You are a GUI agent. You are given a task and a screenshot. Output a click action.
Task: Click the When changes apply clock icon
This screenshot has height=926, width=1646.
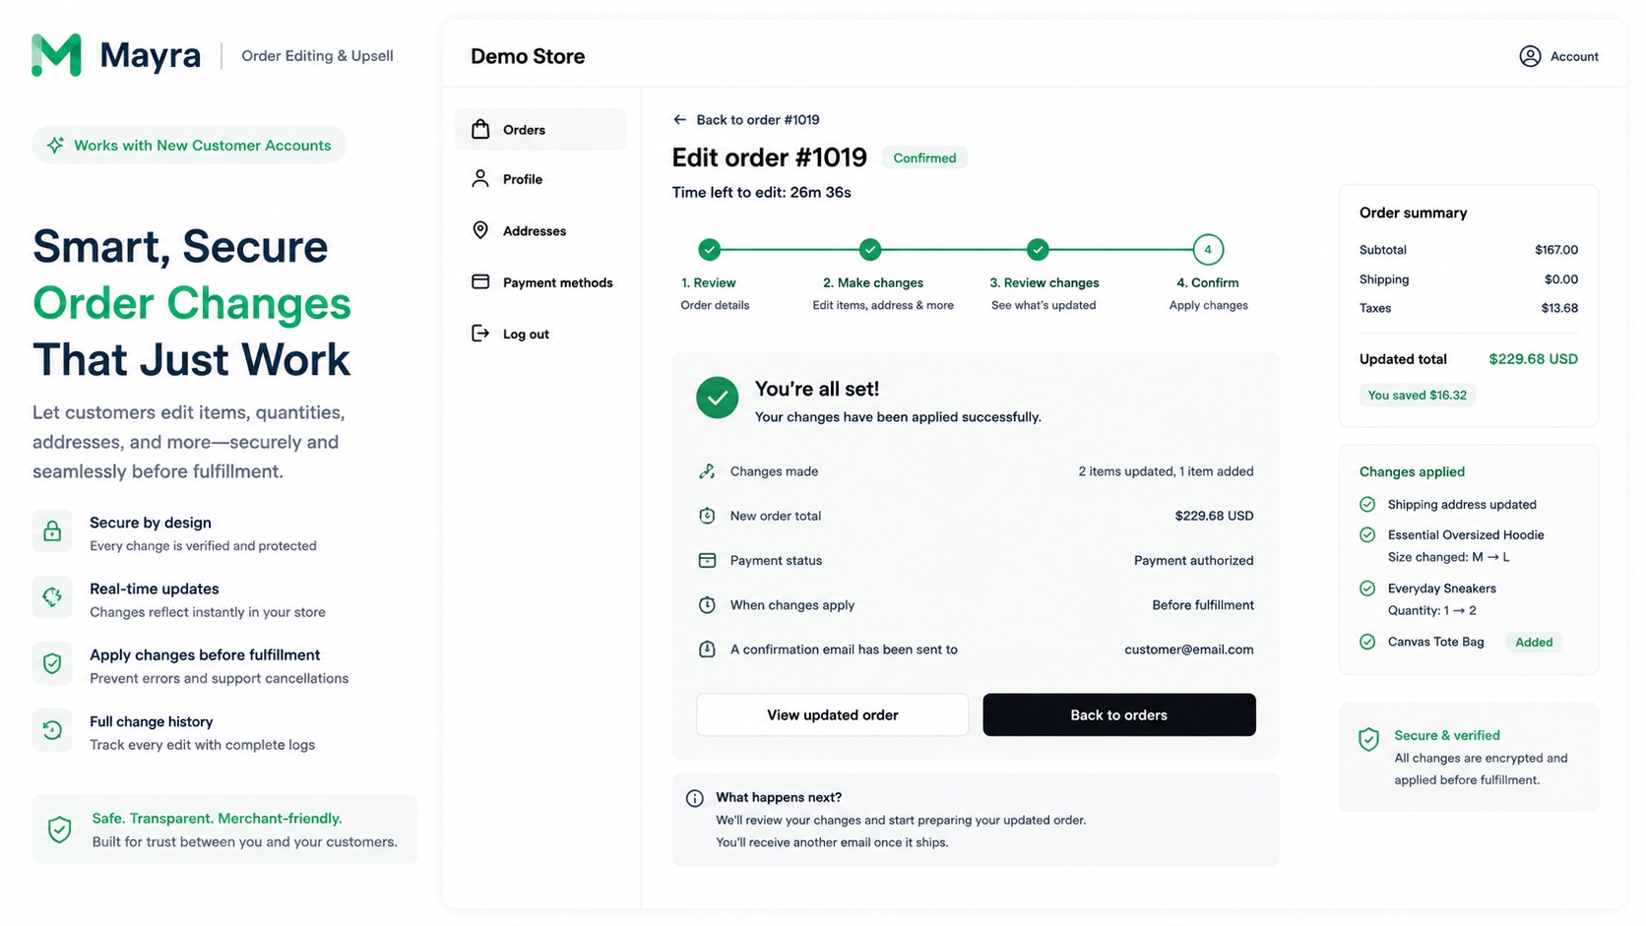click(707, 604)
